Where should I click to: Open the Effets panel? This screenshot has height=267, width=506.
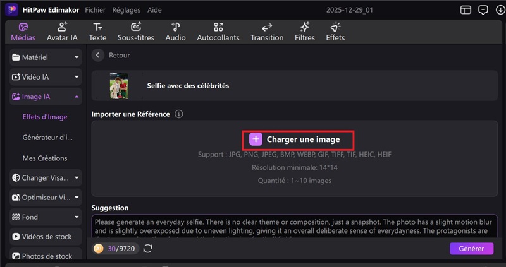(x=335, y=32)
